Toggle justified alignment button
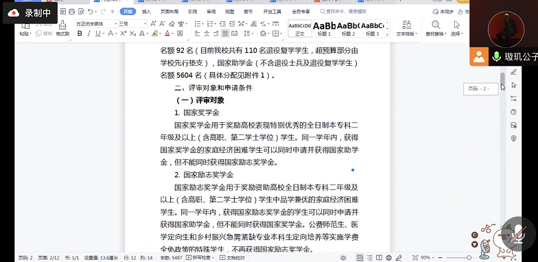 tap(225, 34)
